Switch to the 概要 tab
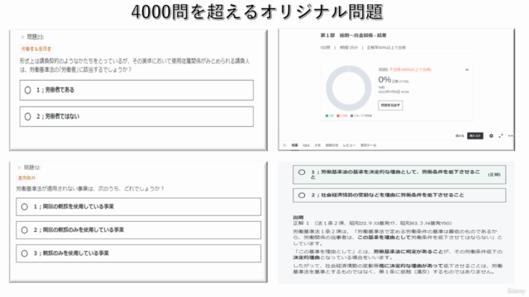 [x=294, y=145]
